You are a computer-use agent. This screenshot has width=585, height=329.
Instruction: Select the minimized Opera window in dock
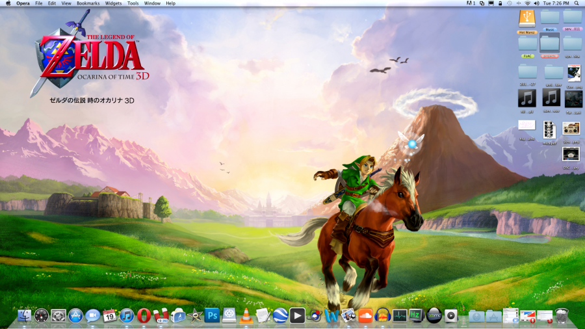pos(528,316)
